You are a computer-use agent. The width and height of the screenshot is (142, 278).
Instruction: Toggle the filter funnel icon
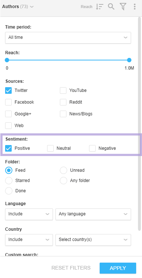click(x=123, y=7)
